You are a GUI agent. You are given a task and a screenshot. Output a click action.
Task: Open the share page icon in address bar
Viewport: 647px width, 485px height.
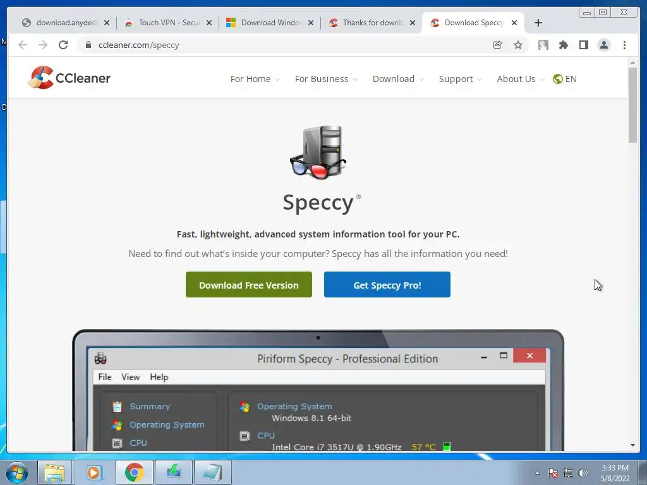pos(498,45)
